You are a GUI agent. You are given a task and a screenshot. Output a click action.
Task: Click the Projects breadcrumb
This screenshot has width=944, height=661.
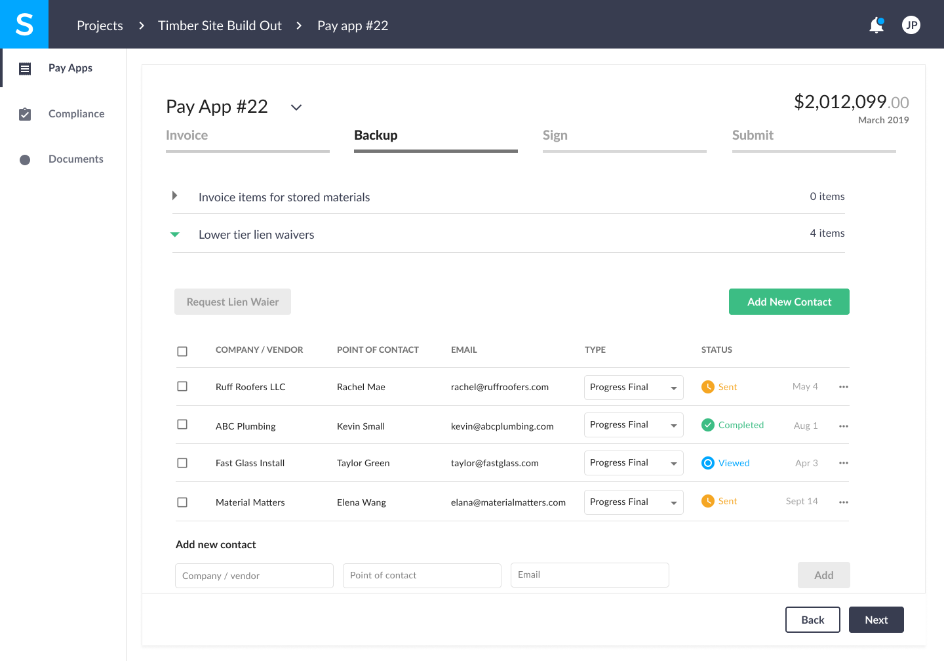(x=100, y=26)
